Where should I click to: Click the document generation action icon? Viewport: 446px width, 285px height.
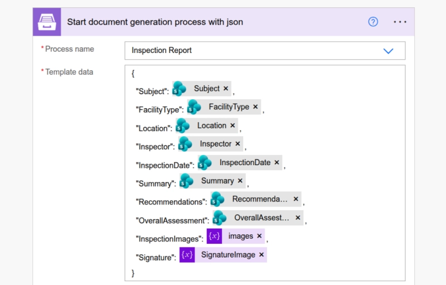pos(47,22)
